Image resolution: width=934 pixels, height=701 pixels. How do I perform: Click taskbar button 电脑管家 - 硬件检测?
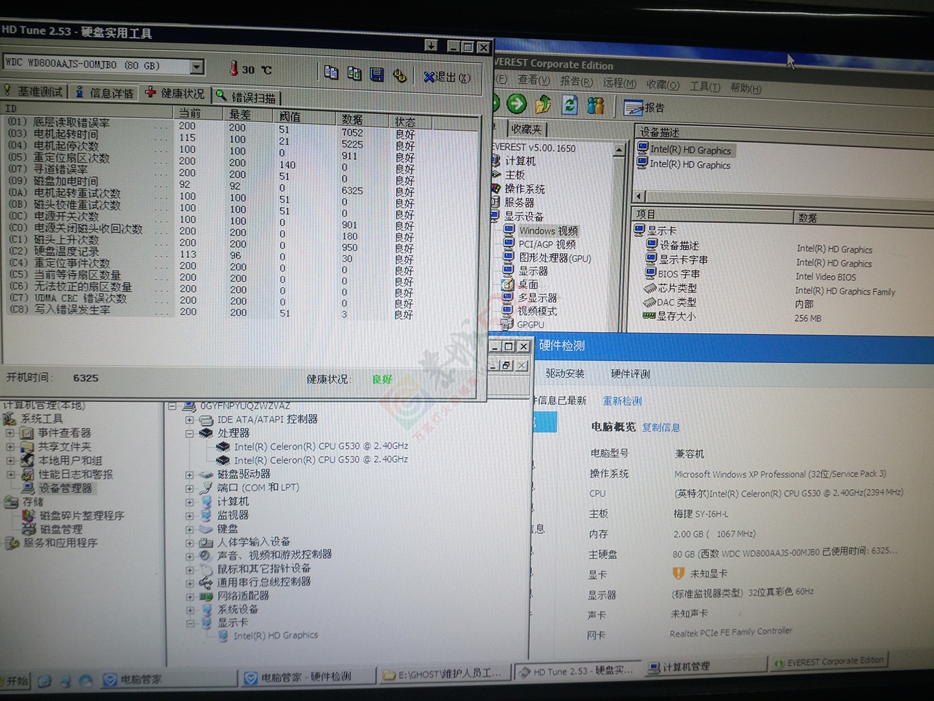coord(307,677)
